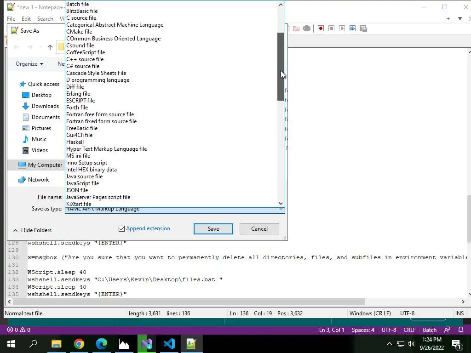
Task: Click the folder as workspace toolbar icon
Action: [296, 28]
